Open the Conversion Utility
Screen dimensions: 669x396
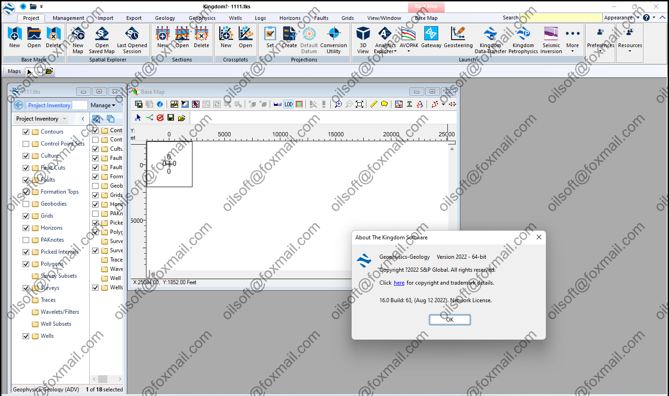coord(334,39)
